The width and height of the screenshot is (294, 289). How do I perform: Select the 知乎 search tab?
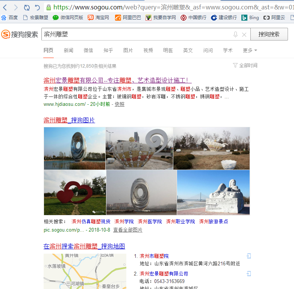(x=108, y=50)
